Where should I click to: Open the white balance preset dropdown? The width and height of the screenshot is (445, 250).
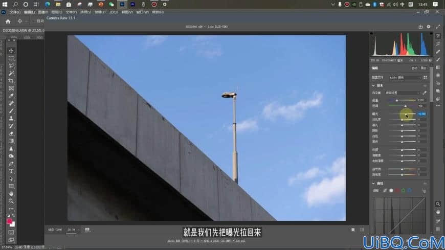click(x=402, y=93)
